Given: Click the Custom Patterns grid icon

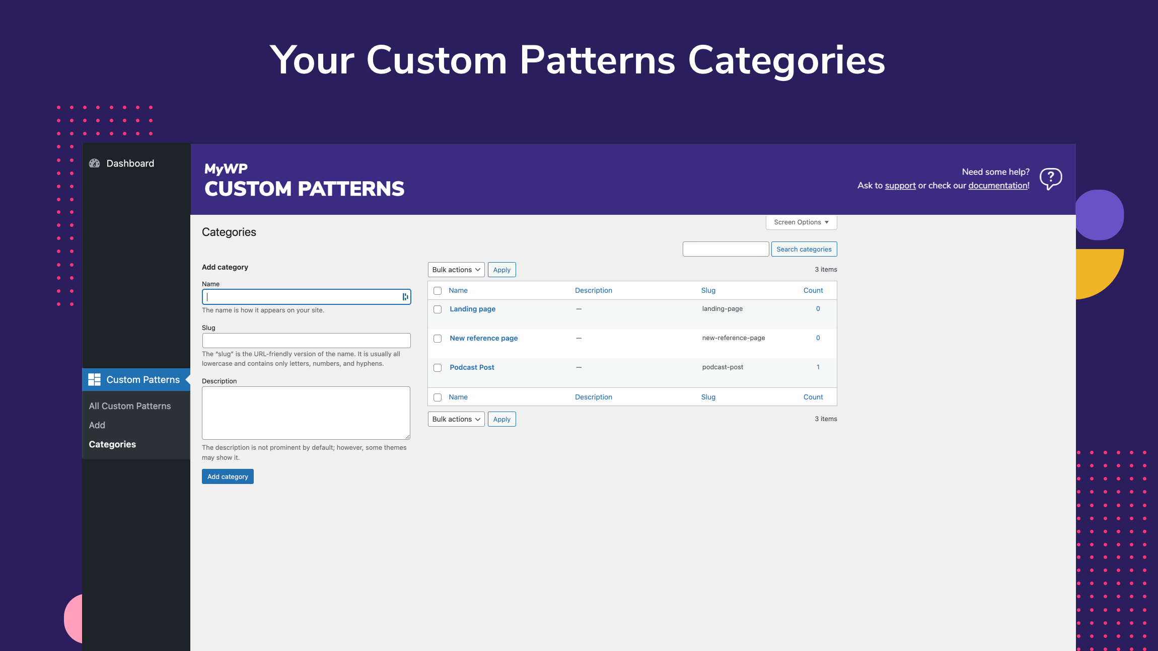Looking at the screenshot, I should (x=94, y=379).
